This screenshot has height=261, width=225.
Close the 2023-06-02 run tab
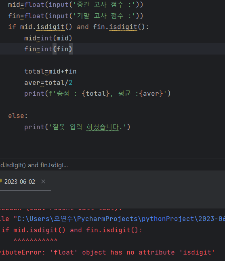point(43,181)
